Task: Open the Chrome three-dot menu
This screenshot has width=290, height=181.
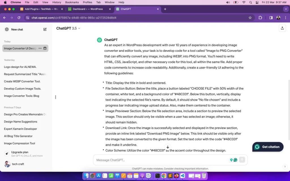Action: pos(285,18)
